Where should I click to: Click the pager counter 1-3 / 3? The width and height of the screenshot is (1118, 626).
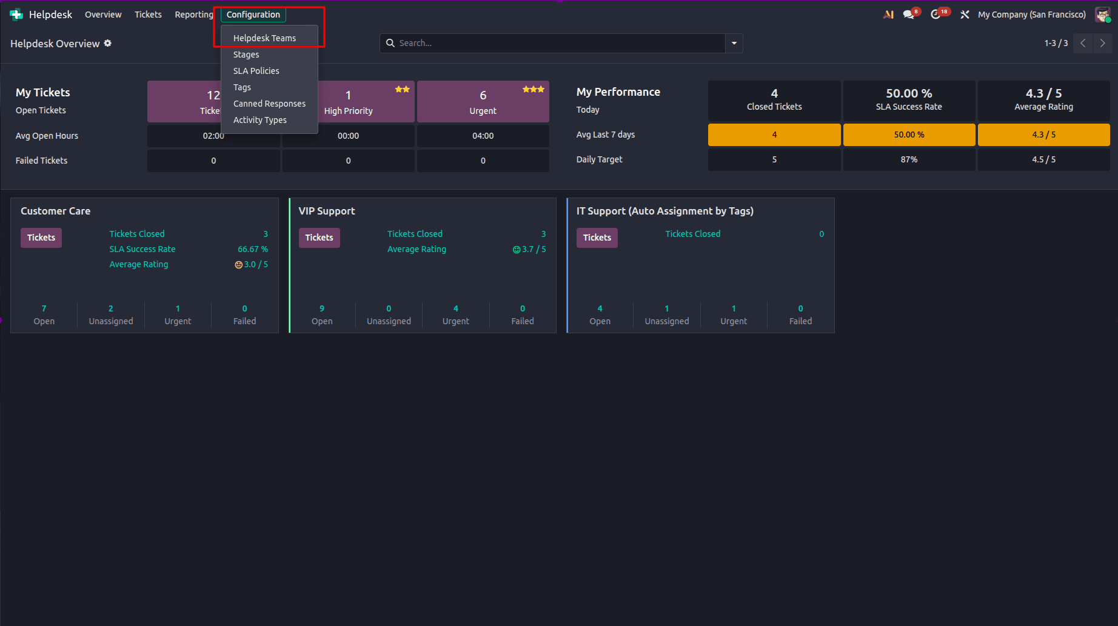[1056, 43]
